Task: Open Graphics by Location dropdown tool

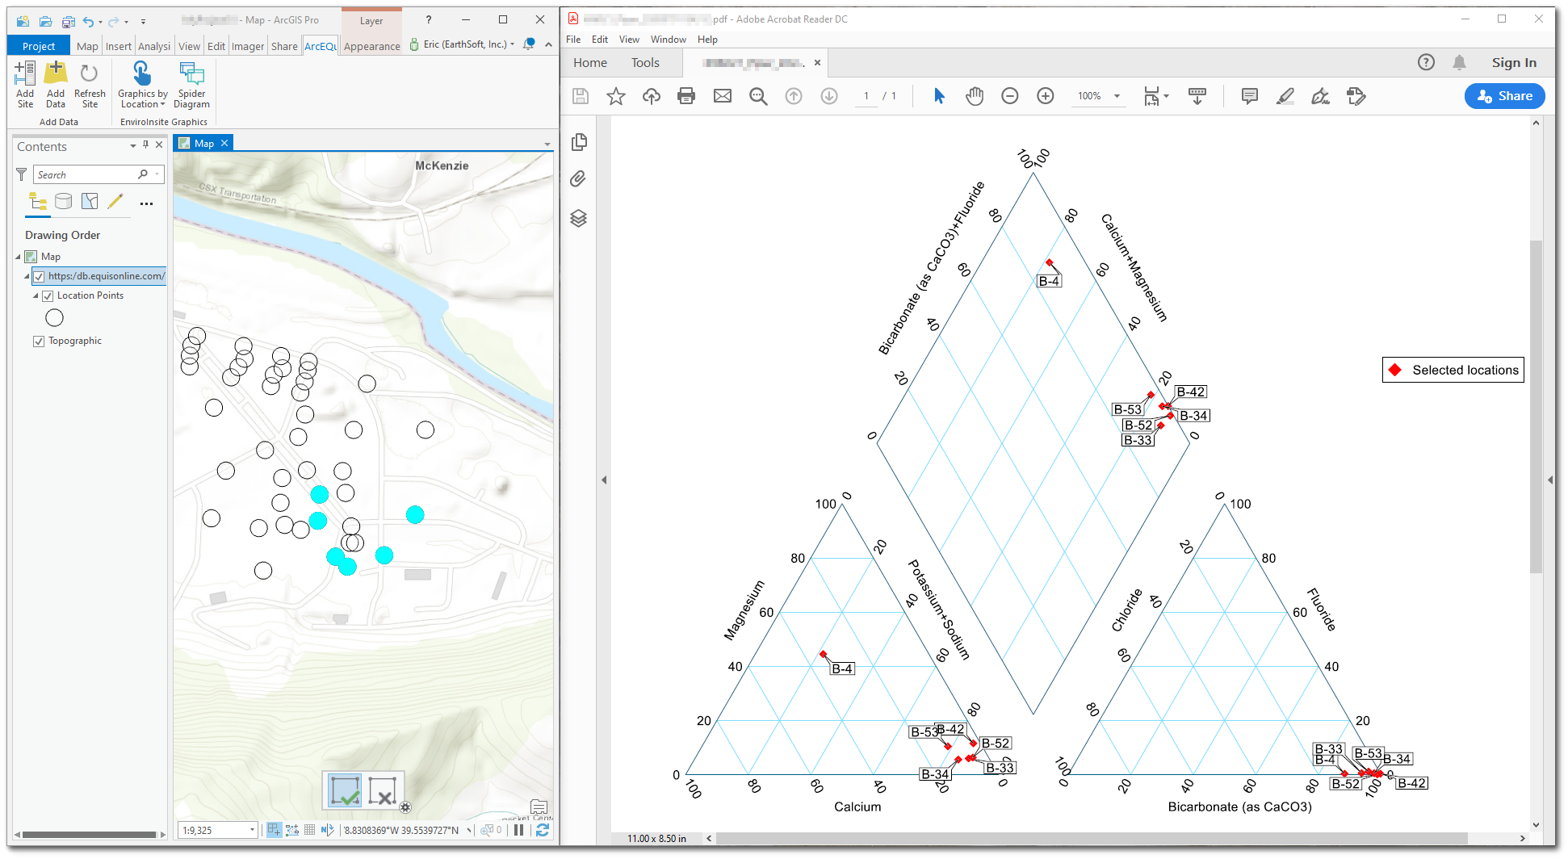Action: coord(143,85)
